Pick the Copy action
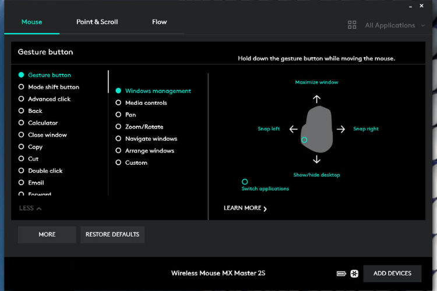Viewport: 437px width, 291px height. (30, 147)
